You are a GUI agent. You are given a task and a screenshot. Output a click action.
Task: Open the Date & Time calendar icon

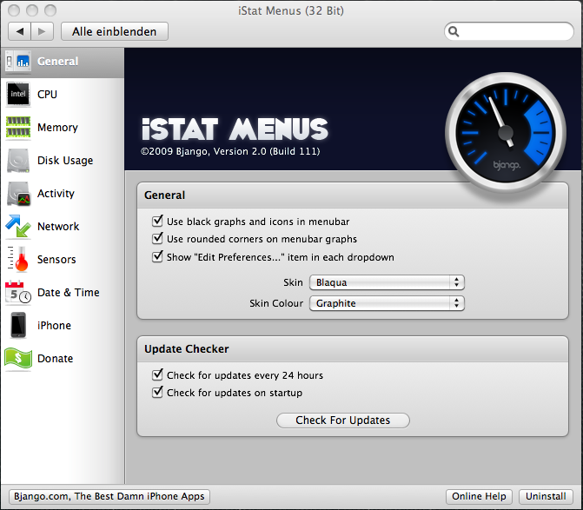[18, 293]
